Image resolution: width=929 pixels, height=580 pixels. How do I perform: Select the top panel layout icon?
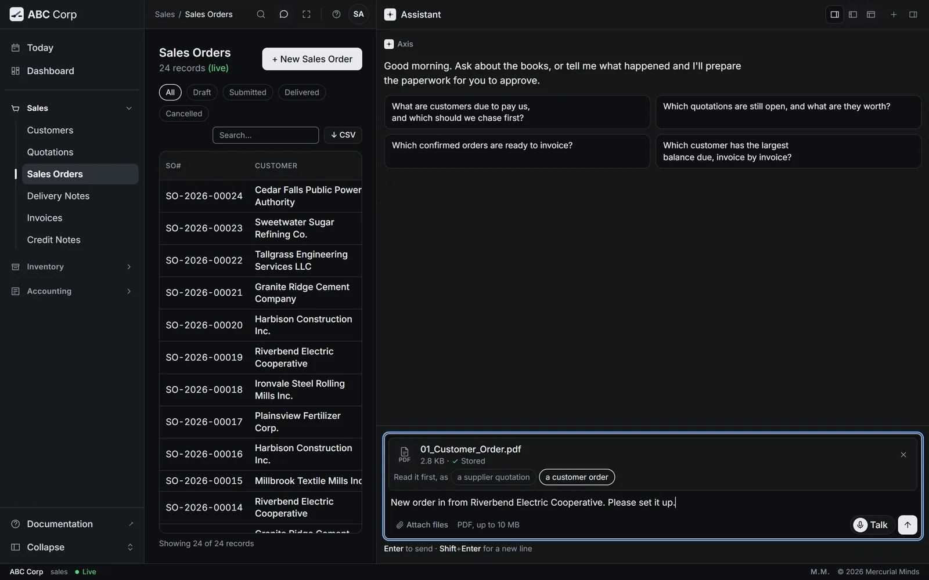pos(870,14)
